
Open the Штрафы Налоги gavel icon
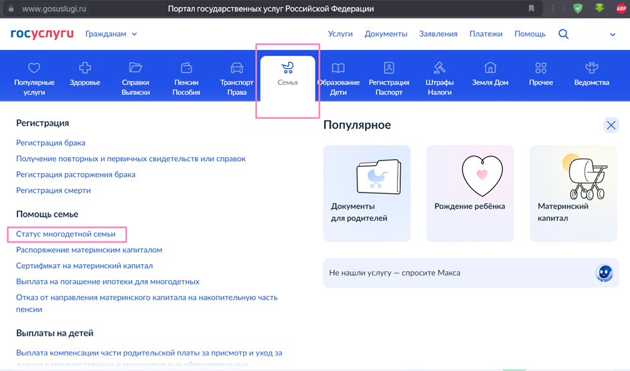click(x=440, y=68)
